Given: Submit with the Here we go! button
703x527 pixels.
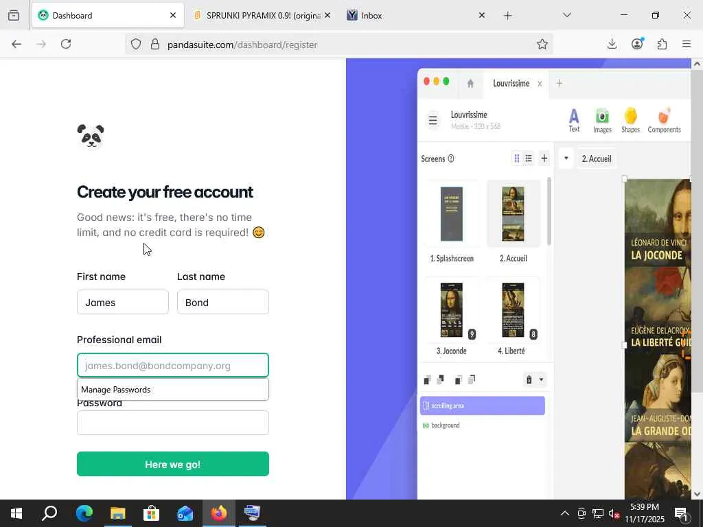Looking at the screenshot, I should pyautogui.click(x=172, y=464).
